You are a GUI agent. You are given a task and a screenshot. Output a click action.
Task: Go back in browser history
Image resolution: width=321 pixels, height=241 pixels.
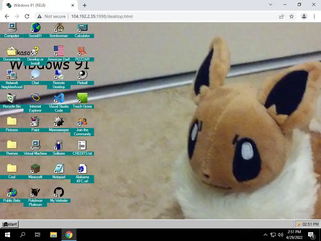point(7,16)
